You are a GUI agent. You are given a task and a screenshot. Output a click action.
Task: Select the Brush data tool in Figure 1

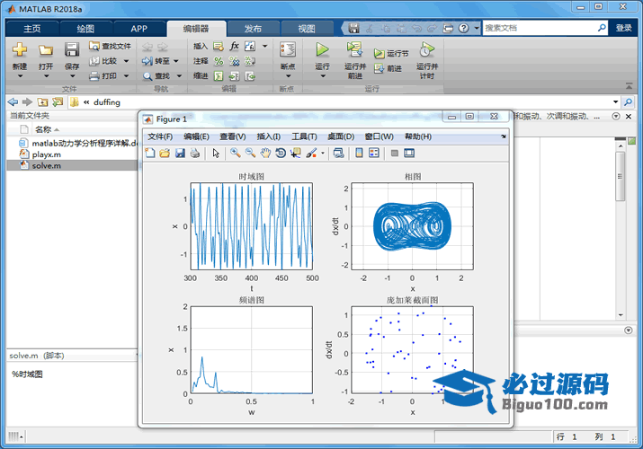pos(311,153)
